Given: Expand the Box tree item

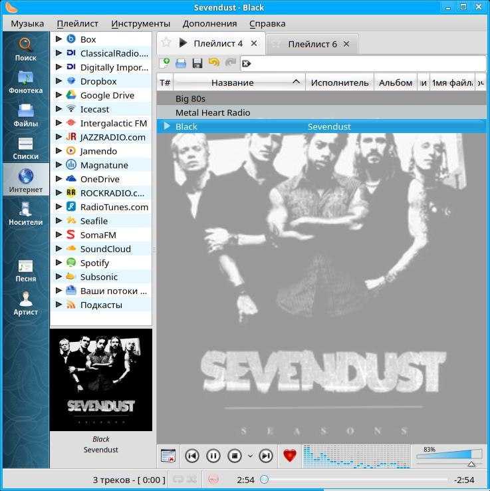Looking at the screenshot, I should (59, 39).
